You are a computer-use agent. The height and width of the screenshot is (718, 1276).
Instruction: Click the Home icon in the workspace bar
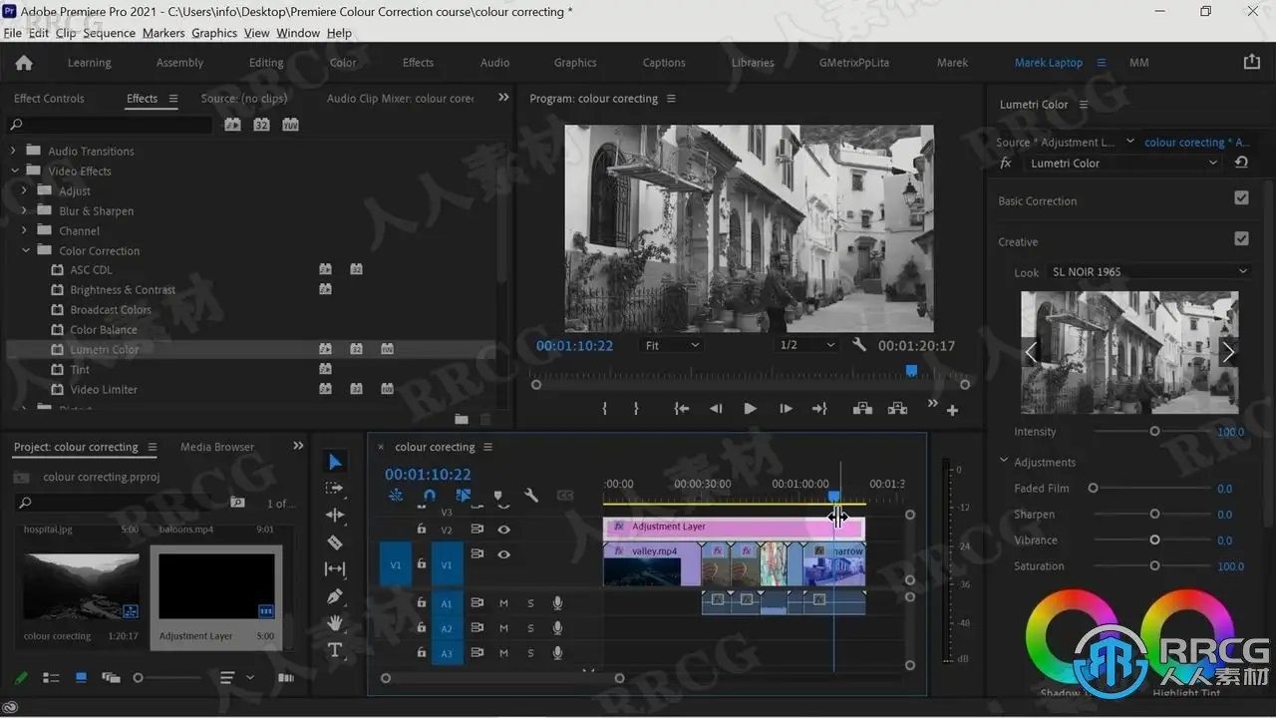pos(24,63)
